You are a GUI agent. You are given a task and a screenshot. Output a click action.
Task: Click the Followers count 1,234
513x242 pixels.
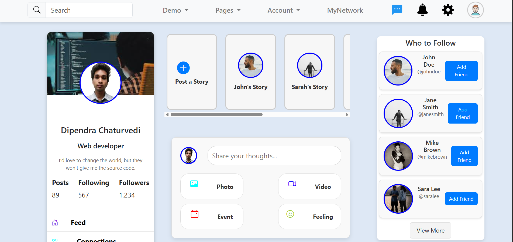click(127, 195)
